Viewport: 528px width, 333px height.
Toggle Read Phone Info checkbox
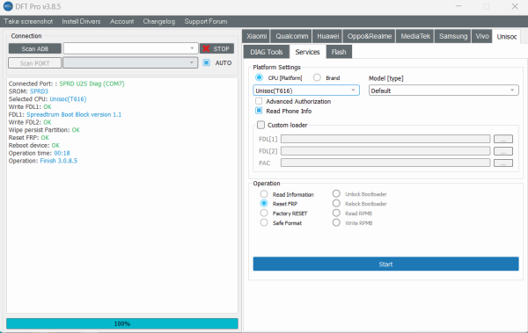click(x=259, y=111)
